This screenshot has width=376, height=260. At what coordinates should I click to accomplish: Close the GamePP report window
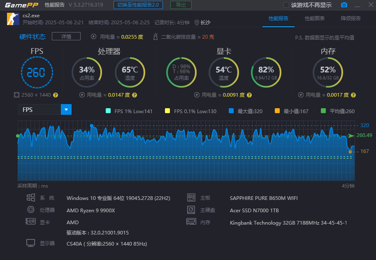tap(371, 5)
